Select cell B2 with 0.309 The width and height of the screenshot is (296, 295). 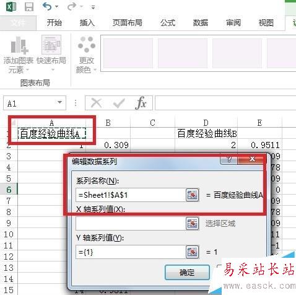pos(108,145)
